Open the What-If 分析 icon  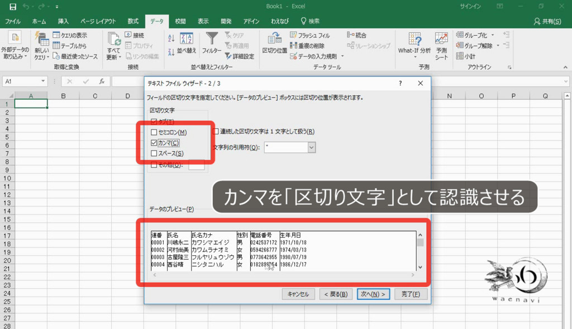[x=415, y=38]
